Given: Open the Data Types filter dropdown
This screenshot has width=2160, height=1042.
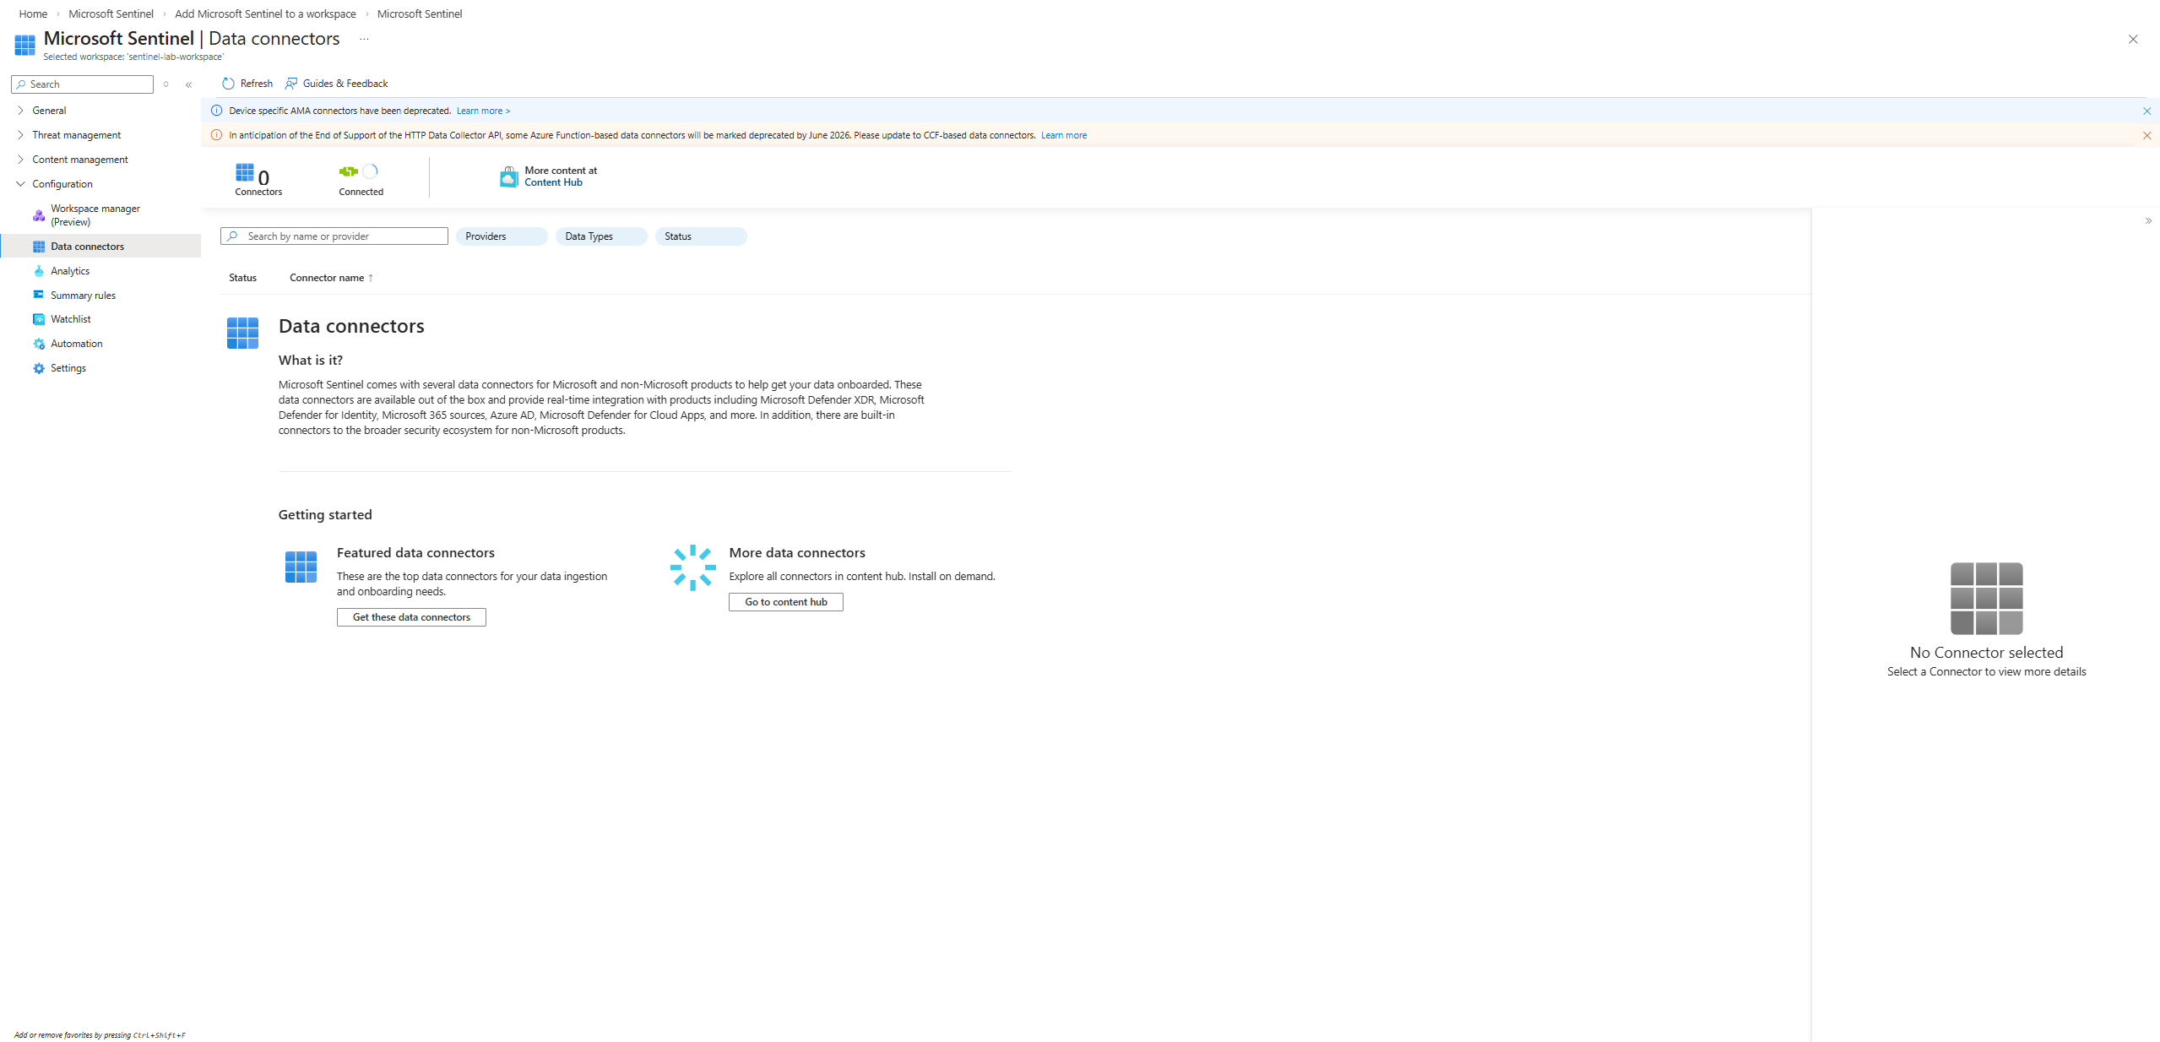Looking at the screenshot, I should tap(600, 236).
